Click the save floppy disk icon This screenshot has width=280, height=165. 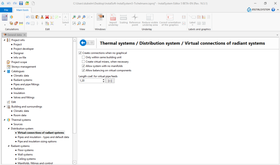[21, 3]
